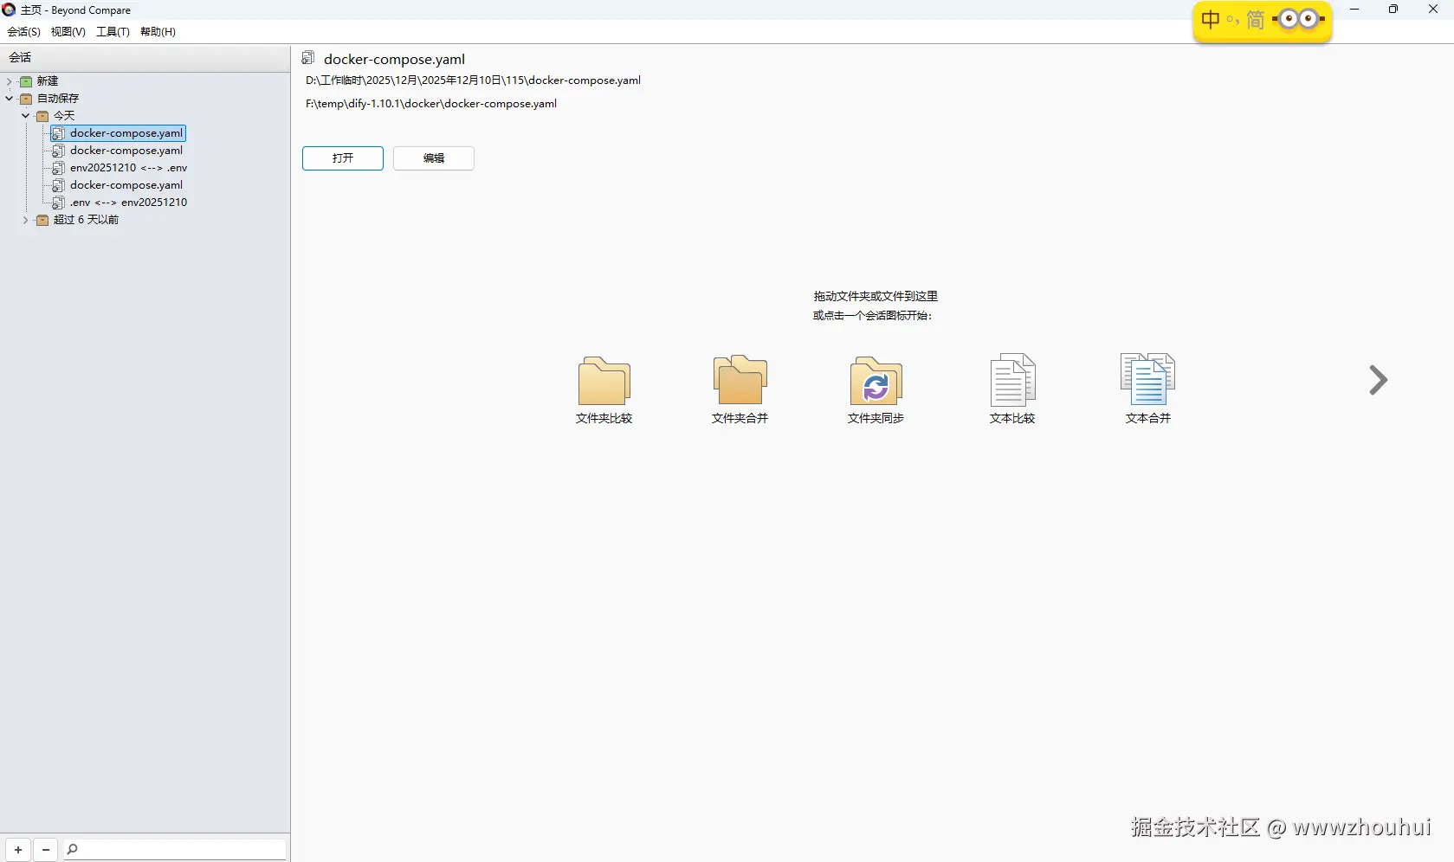Click the docker-compose.yaml heading in right pane
This screenshot has width=1454, height=862.
394,59
